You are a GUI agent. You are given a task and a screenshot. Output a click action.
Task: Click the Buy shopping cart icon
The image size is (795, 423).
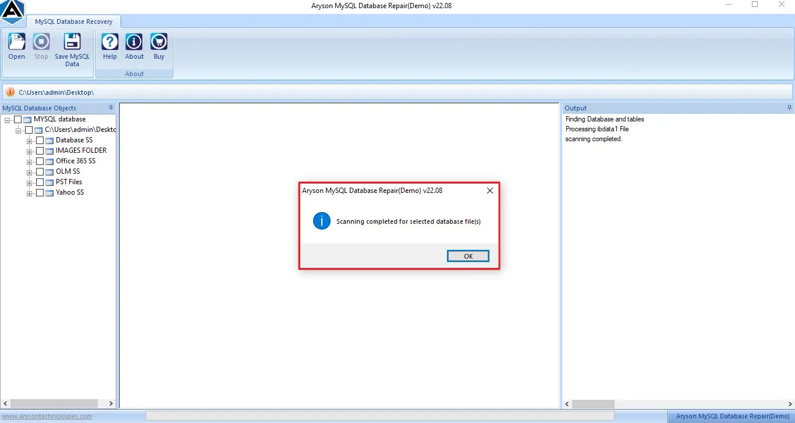coord(159,42)
